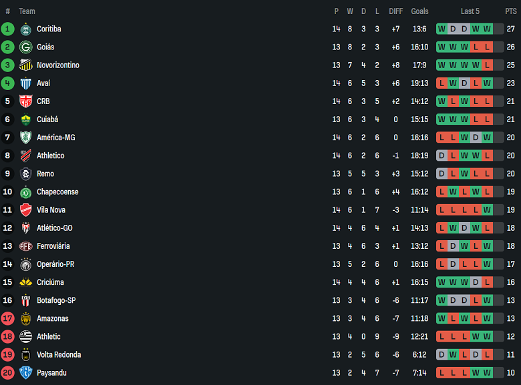
Task: Click the DIFF column header
Action: pos(396,11)
